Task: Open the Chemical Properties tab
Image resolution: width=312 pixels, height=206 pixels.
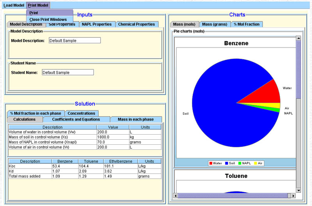Action: point(136,24)
